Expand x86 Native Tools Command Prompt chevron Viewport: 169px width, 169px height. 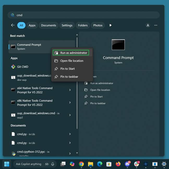(x=70, y=103)
